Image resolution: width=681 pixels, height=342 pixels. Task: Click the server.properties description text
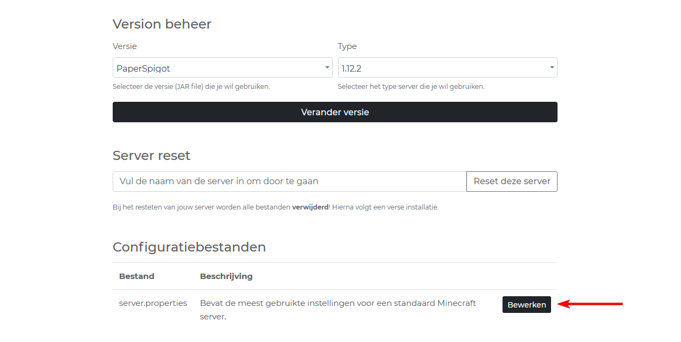(x=338, y=310)
